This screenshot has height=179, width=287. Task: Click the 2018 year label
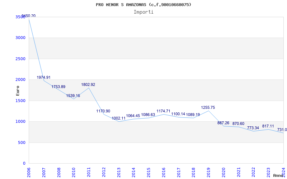pyautogui.click(x=193, y=172)
